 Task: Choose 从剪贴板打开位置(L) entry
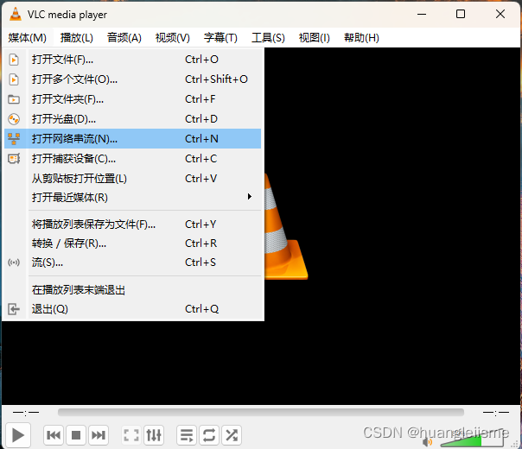coord(132,178)
